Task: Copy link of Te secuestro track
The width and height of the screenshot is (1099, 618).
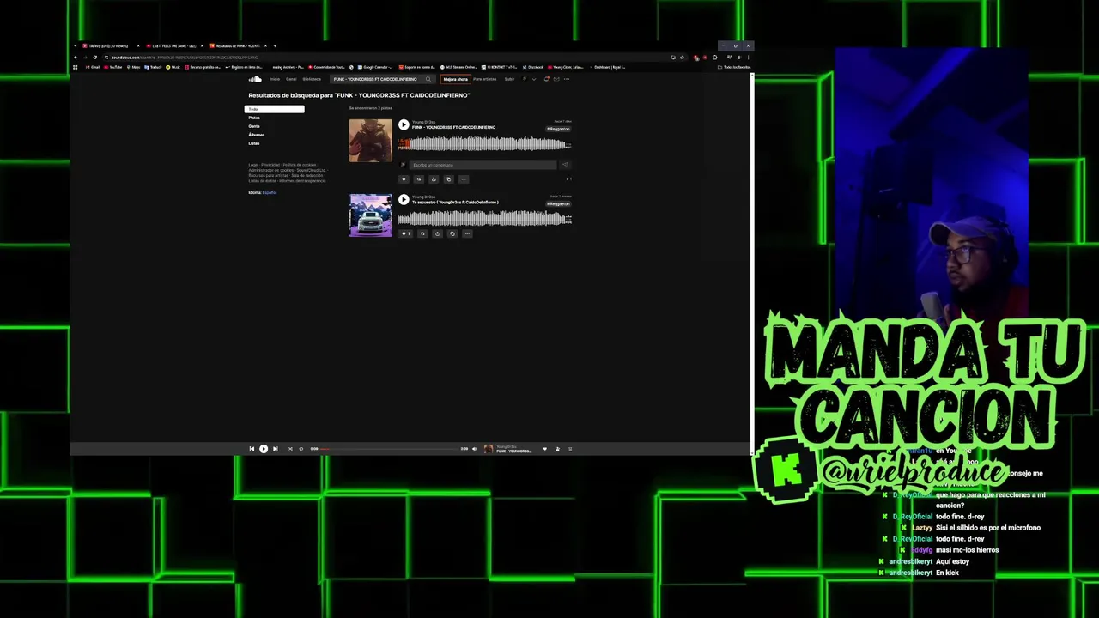Action: click(x=452, y=233)
